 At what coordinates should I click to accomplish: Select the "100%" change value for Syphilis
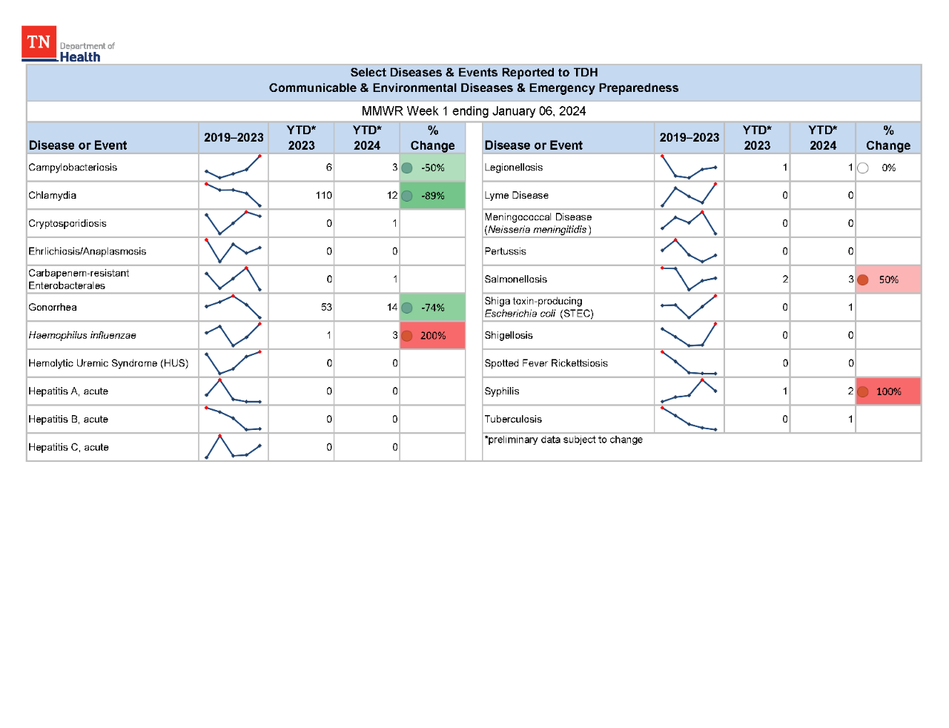889,392
